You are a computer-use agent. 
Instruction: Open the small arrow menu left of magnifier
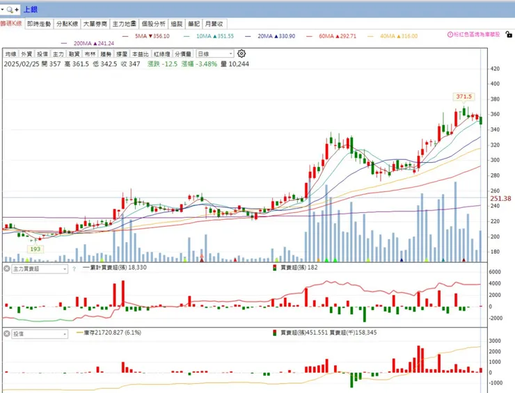pyautogui.click(x=2, y=10)
